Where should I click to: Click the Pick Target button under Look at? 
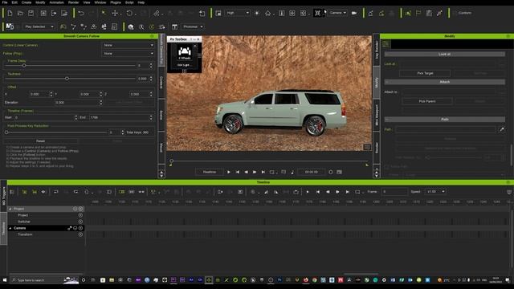pos(425,73)
